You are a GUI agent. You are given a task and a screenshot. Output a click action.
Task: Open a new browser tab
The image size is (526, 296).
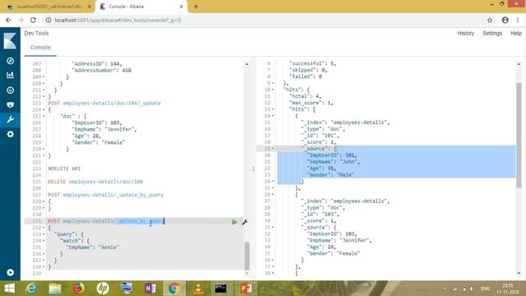tap(196, 7)
